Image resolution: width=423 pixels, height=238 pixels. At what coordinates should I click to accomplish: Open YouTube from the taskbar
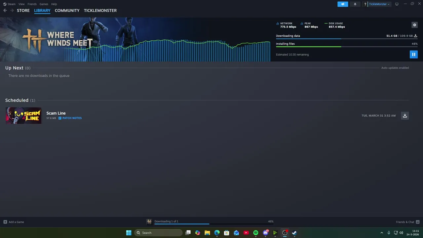click(x=246, y=233)
